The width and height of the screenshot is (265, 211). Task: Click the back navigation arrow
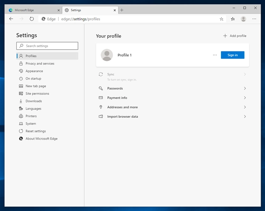pyautogui.click(x=11, y=19)
